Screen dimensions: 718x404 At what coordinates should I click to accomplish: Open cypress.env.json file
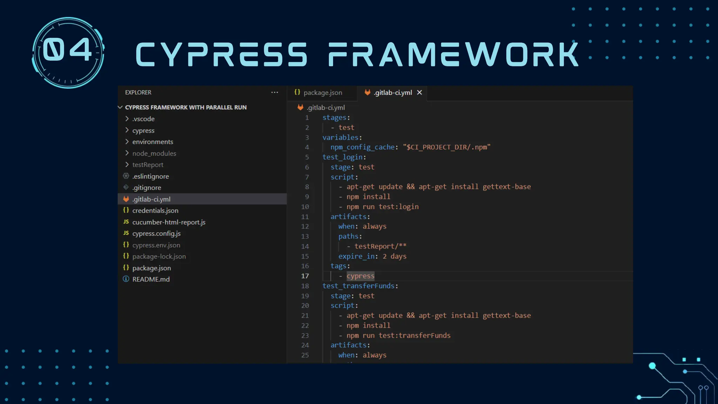coord(156,245)
